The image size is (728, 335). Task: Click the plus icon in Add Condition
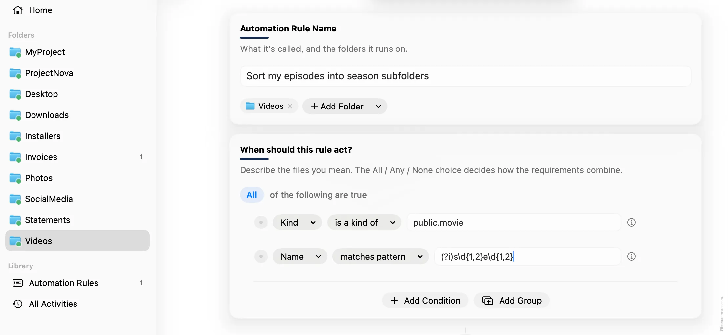pos(394,300)
